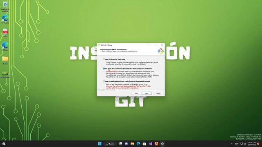Switch to the Git Setup taskbar icon
Viewport: 262px width, 147px height.
click(163, 144)
